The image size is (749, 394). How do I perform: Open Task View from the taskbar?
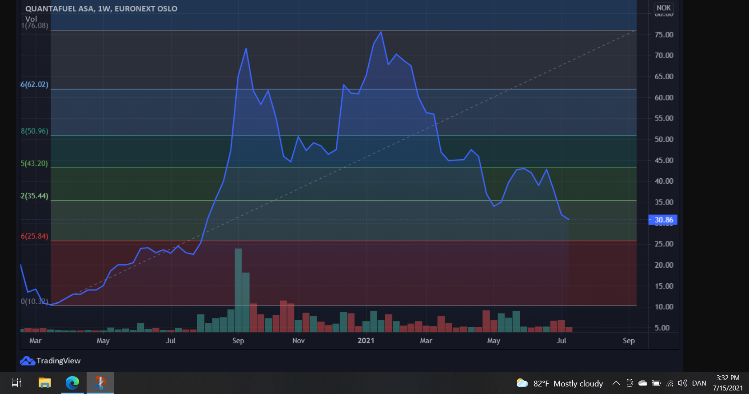click(16, 382)
